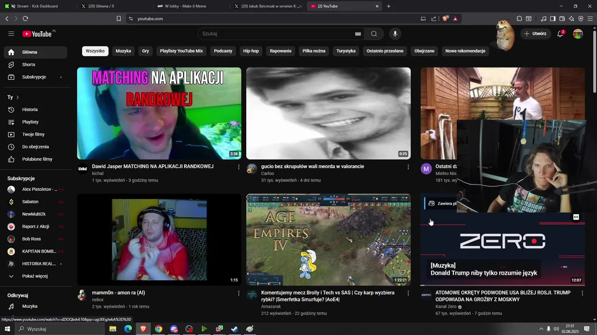The height and width of the screenshot is (335, 597).
Task: Open options menu for ATOMOWE OKRĘTY video
Action: [x=582, y=293]
